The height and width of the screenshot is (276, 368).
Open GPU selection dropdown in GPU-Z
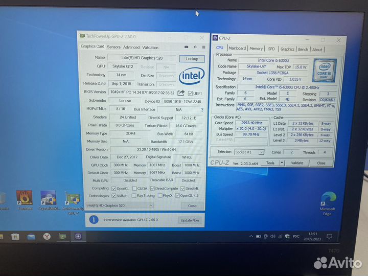click(x=120, y=205)
